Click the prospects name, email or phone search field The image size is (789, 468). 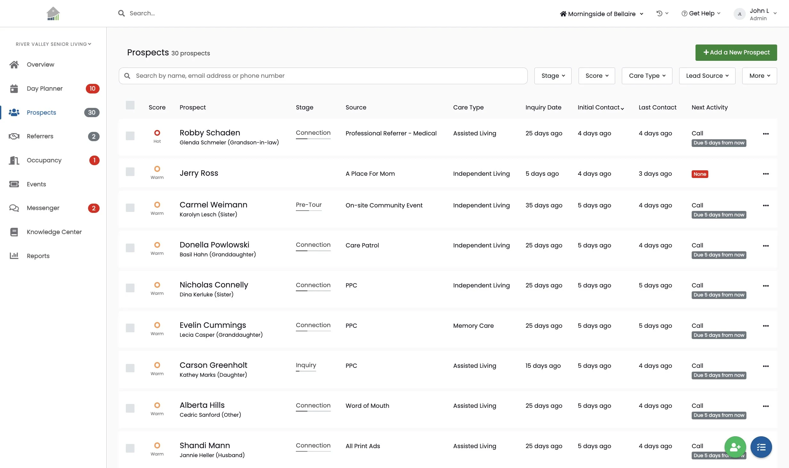click(323, 76)
